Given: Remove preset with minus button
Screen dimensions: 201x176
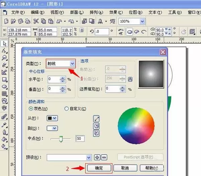Looking at the screenshot, I should pos(104,158).
